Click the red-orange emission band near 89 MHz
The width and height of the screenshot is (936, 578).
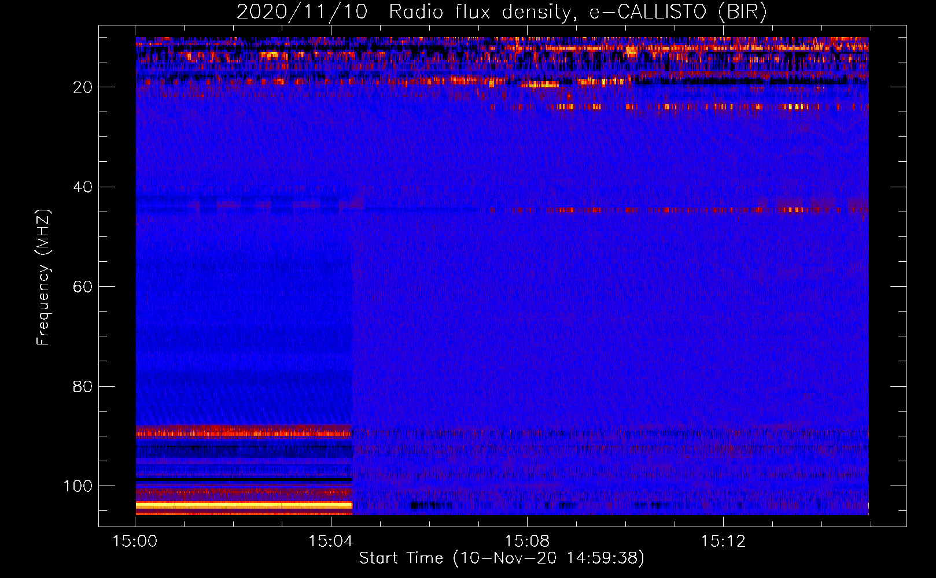(x=244, y=431)
